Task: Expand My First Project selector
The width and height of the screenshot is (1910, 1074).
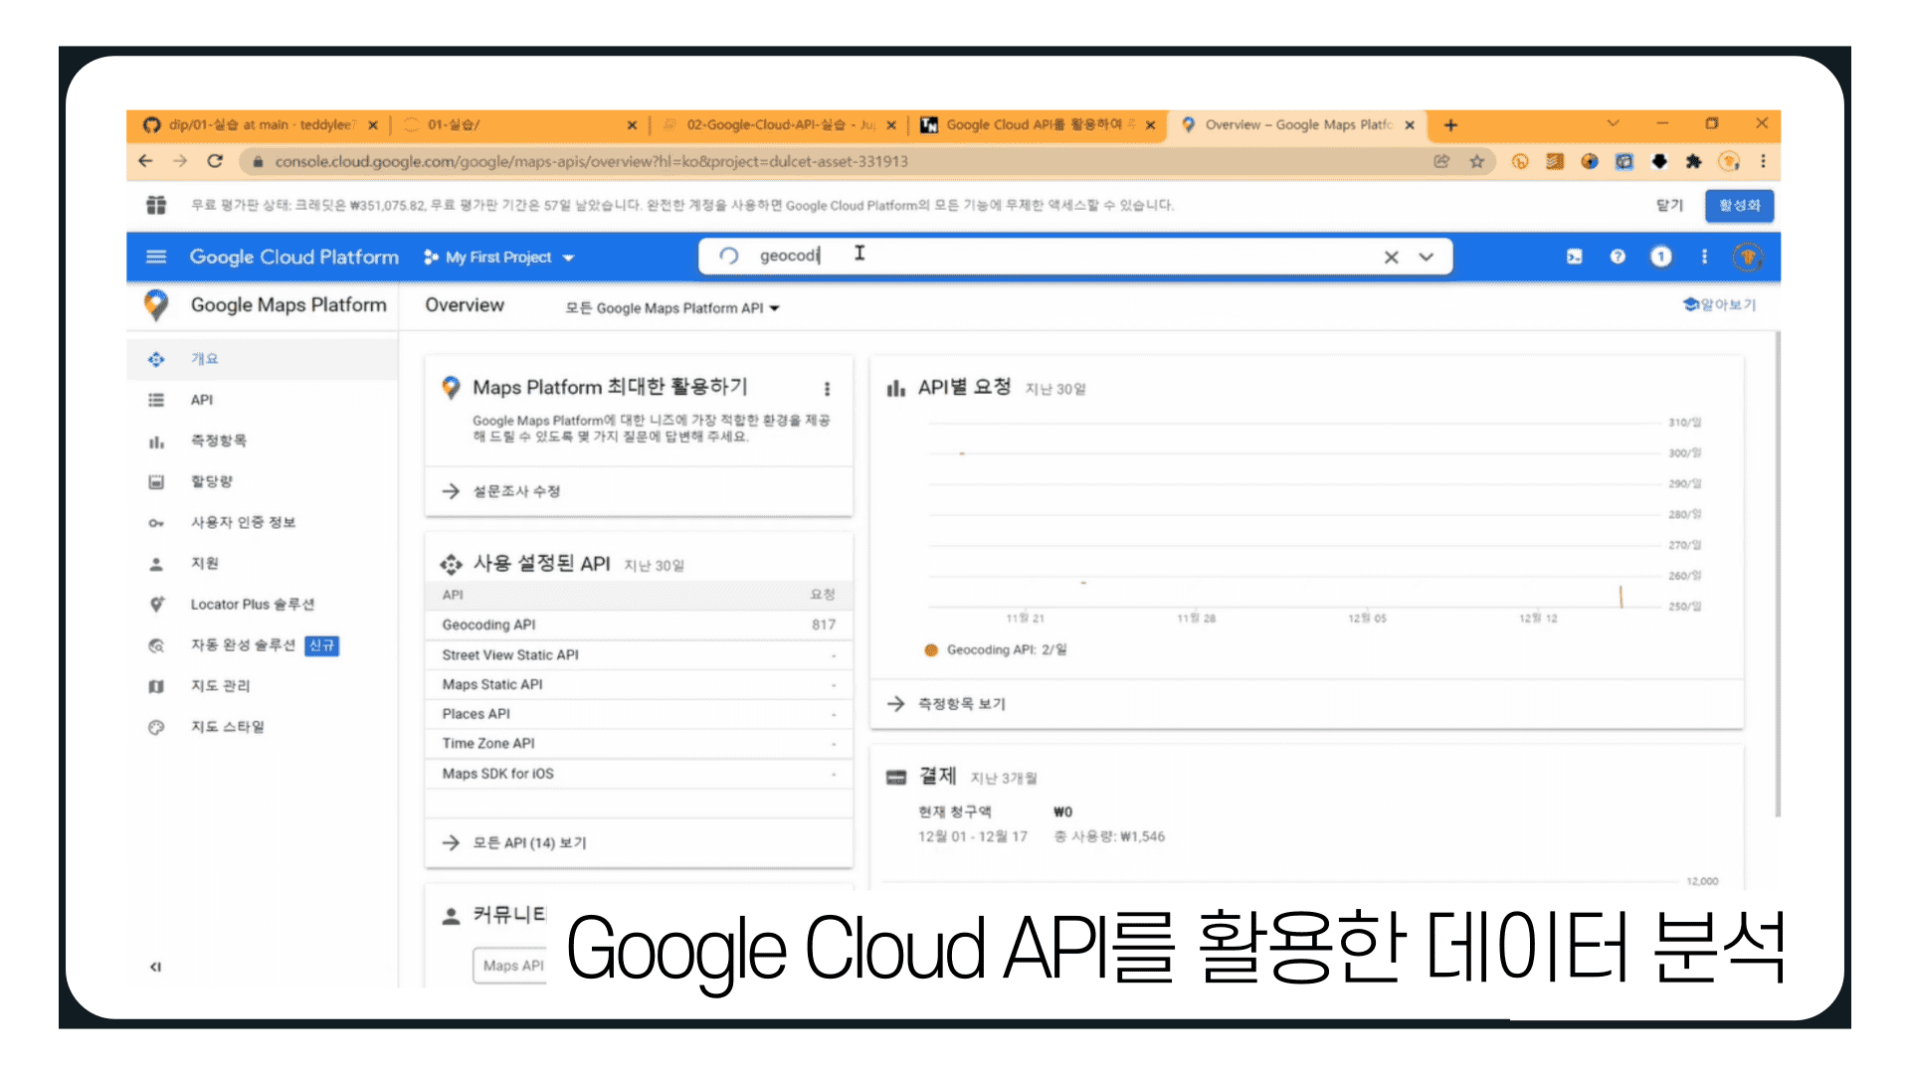Action: 498,257
